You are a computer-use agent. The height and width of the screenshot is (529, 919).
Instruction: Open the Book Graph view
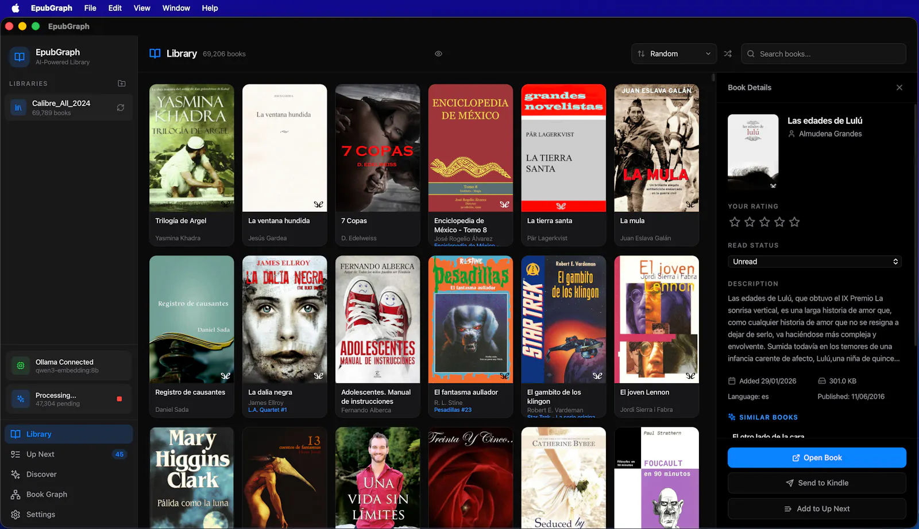pyautogui.click(x=68, y=494)
